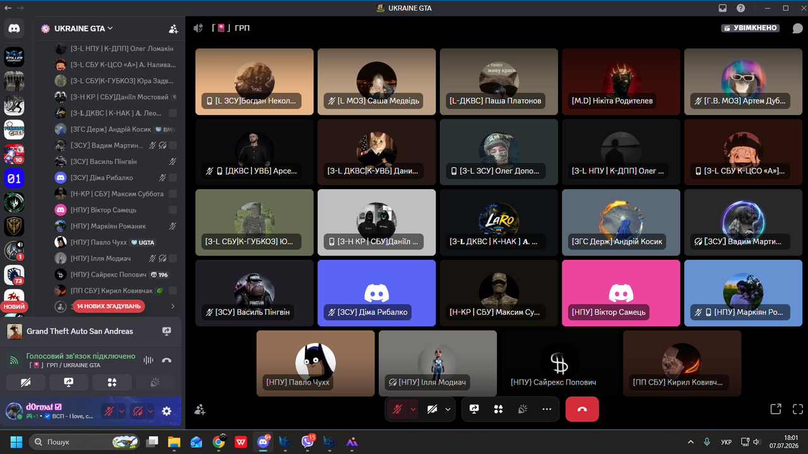Screen dimensions: 808x454
Task: Toggle microphone mute in call toolbar
Action: click(397, 409)
